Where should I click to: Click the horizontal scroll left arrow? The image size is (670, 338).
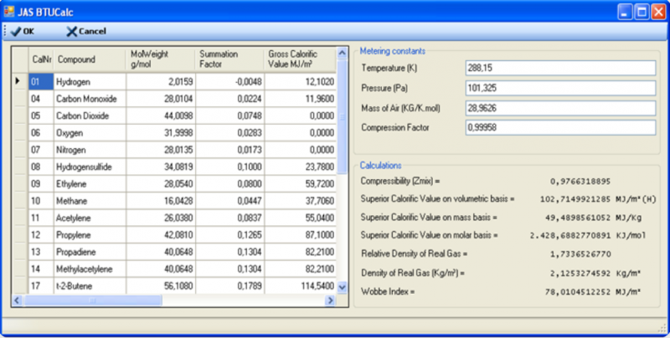[17, 300]
